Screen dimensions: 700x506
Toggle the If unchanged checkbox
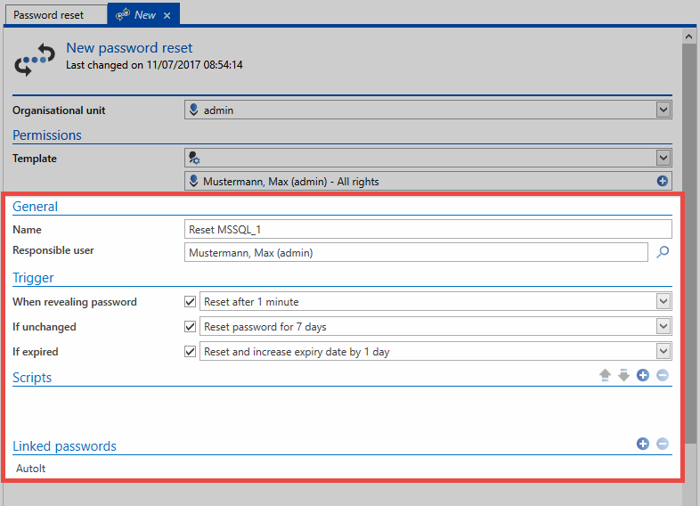point(190,326)
